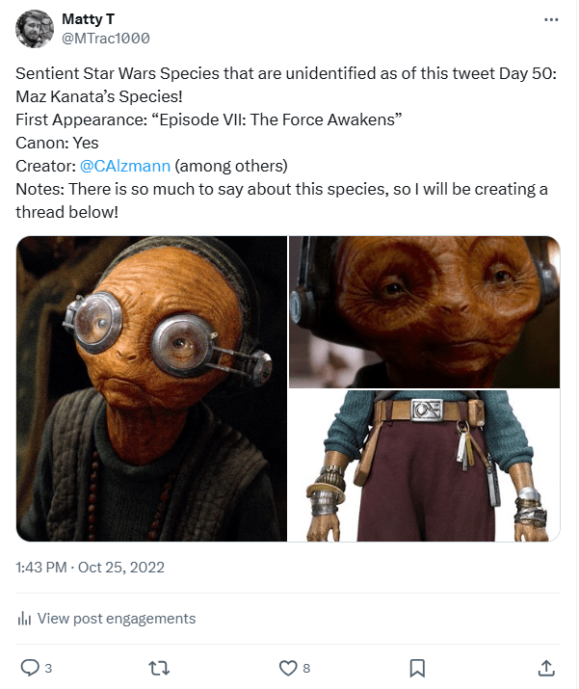Click the like count 8
579x689 pixels.
pyautogui.click(x=306, y=669)
